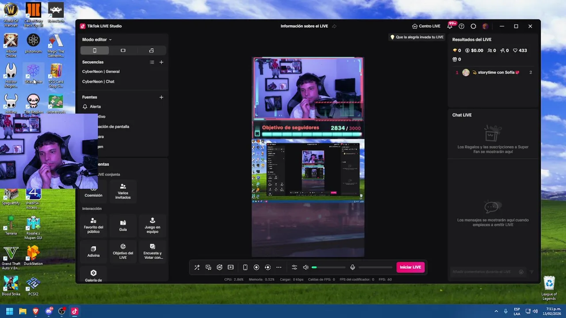Open Favorito del público
Screen dimensions: 566x318
pyautogui.click(x=93, y=226)
